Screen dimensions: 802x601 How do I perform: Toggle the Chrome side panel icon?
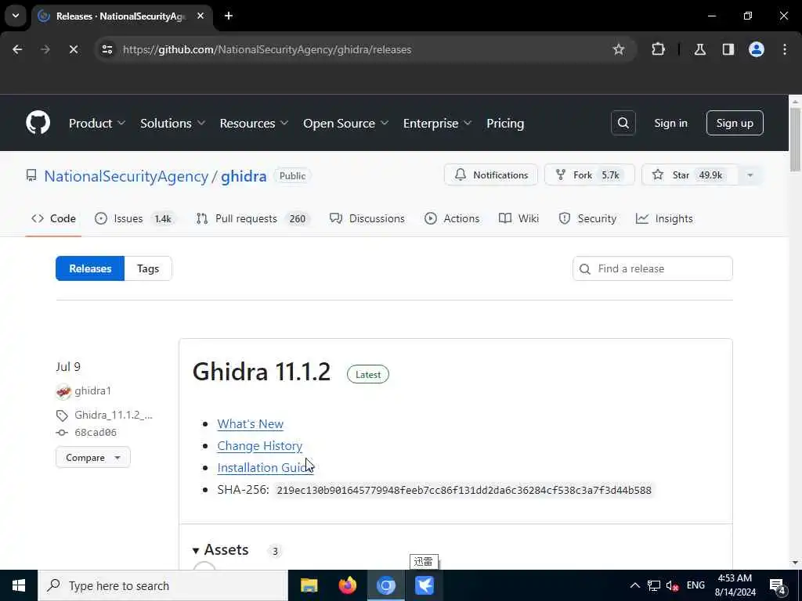[x=728, y=49]
